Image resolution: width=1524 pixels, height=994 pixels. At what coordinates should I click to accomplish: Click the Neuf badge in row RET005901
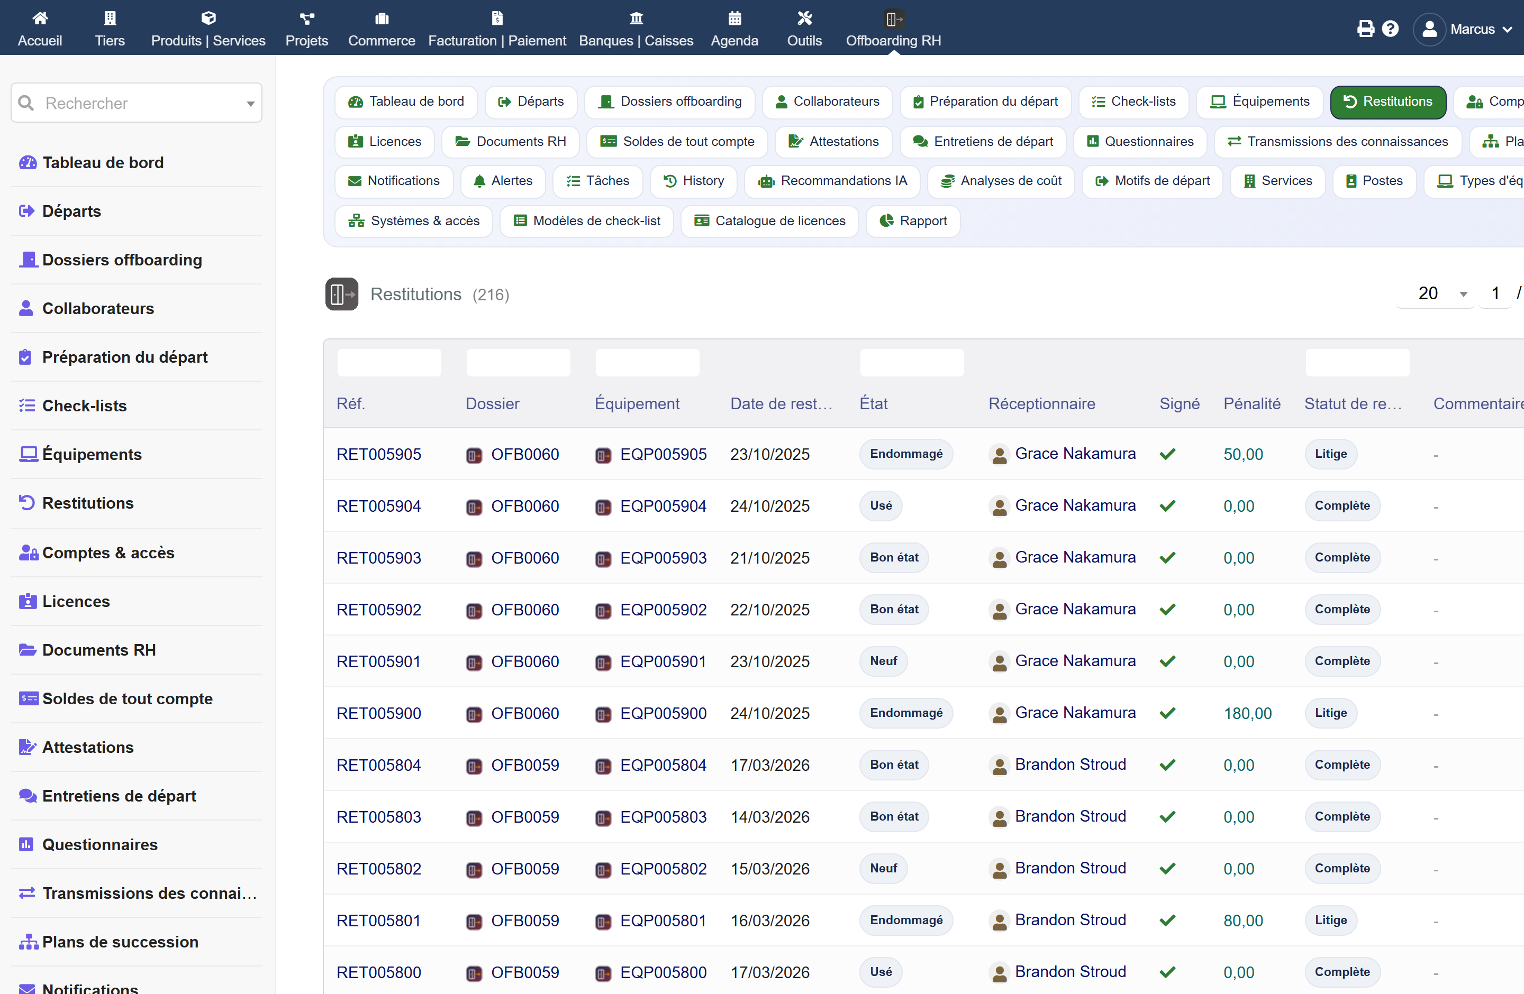click(x=883, y=661)
